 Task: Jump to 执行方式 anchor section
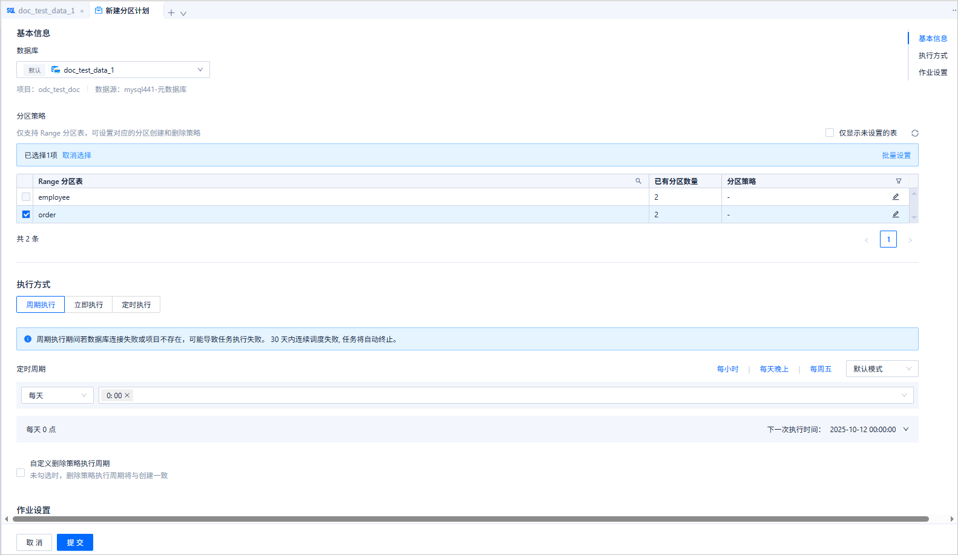[933, 55]
